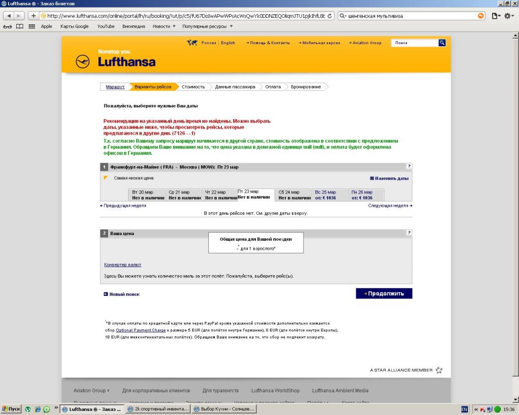Open Помощь & Контакты
The height and width of the screenshot is (415, 519).
click(x=268, y=43)
